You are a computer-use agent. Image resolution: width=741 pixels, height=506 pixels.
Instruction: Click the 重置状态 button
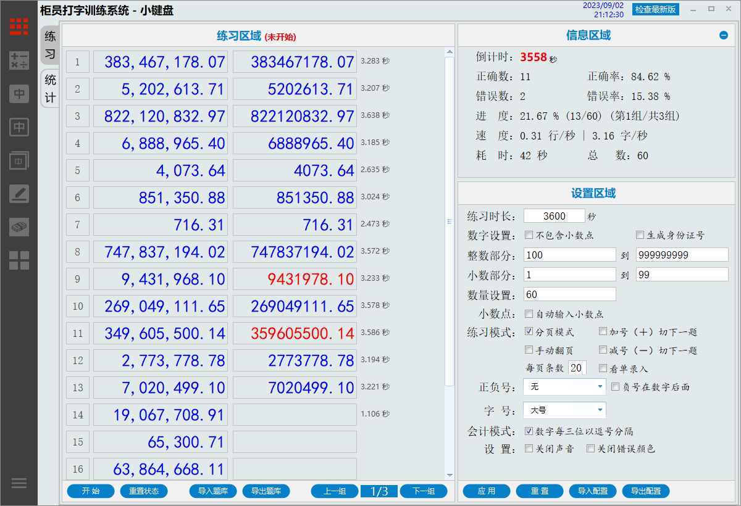[144, 491]
